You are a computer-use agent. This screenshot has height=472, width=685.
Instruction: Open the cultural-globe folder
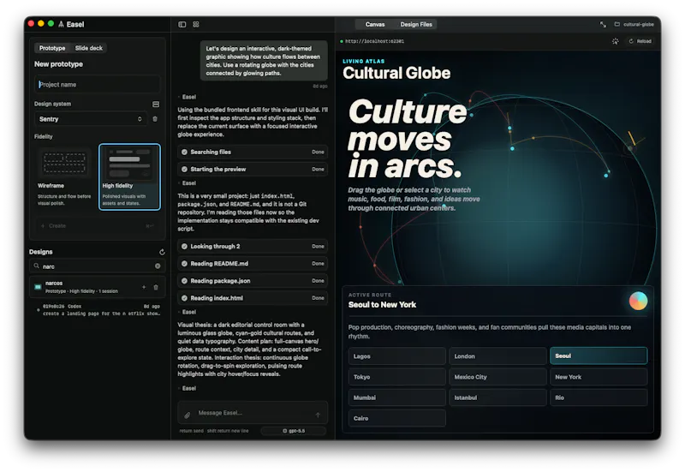point(634,25)
